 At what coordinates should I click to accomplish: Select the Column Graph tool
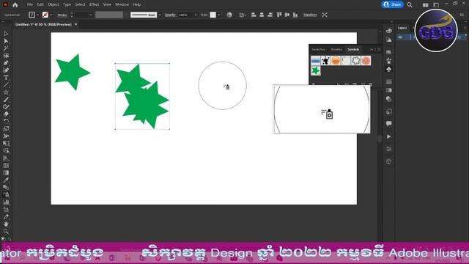6,202
